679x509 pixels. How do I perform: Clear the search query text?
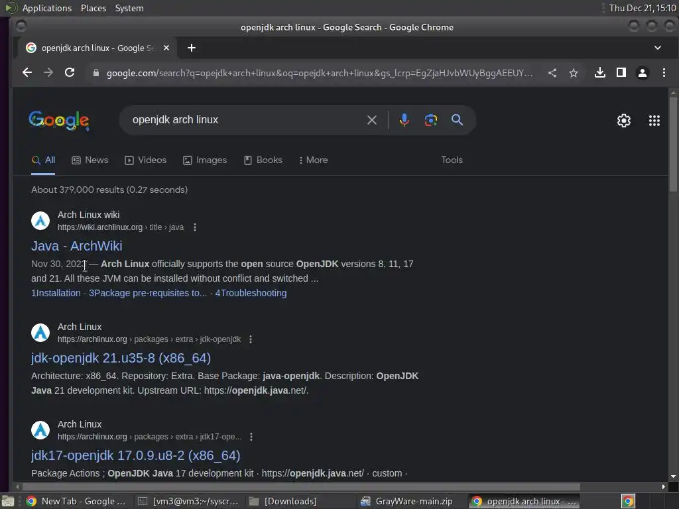[x=371, y=120]
